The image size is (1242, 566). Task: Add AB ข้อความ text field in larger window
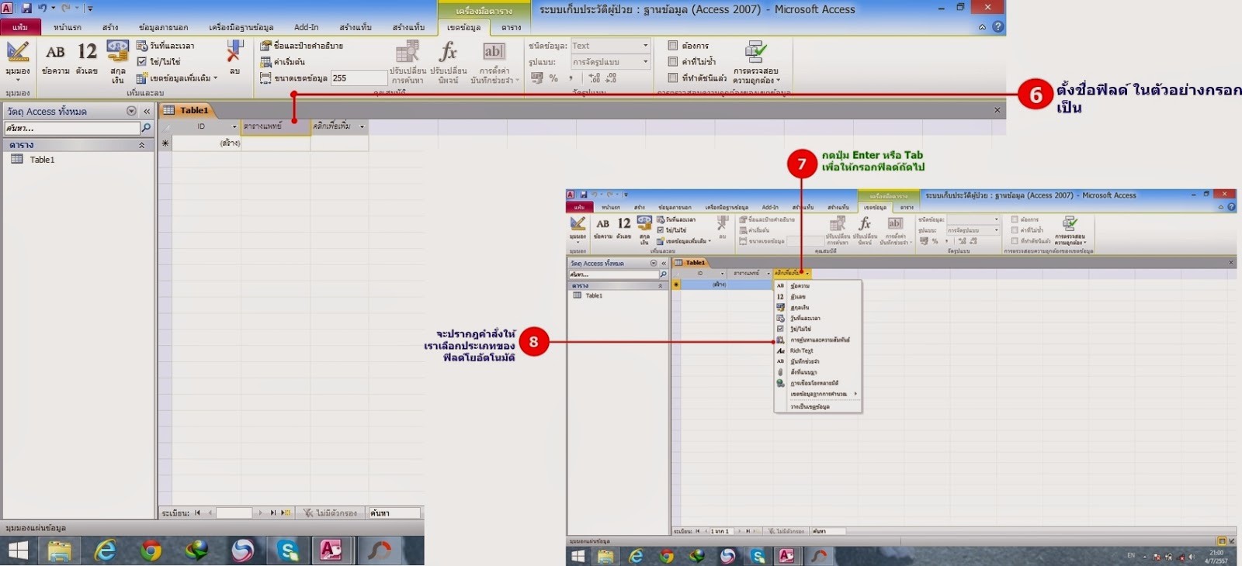point(55,59)
